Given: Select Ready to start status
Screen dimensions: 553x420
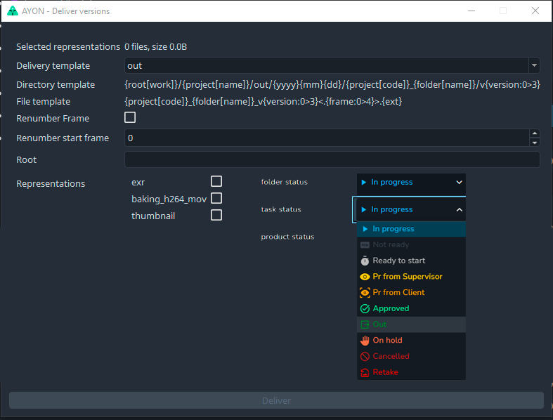Looking at the screenshot, I should coord(411,261).
